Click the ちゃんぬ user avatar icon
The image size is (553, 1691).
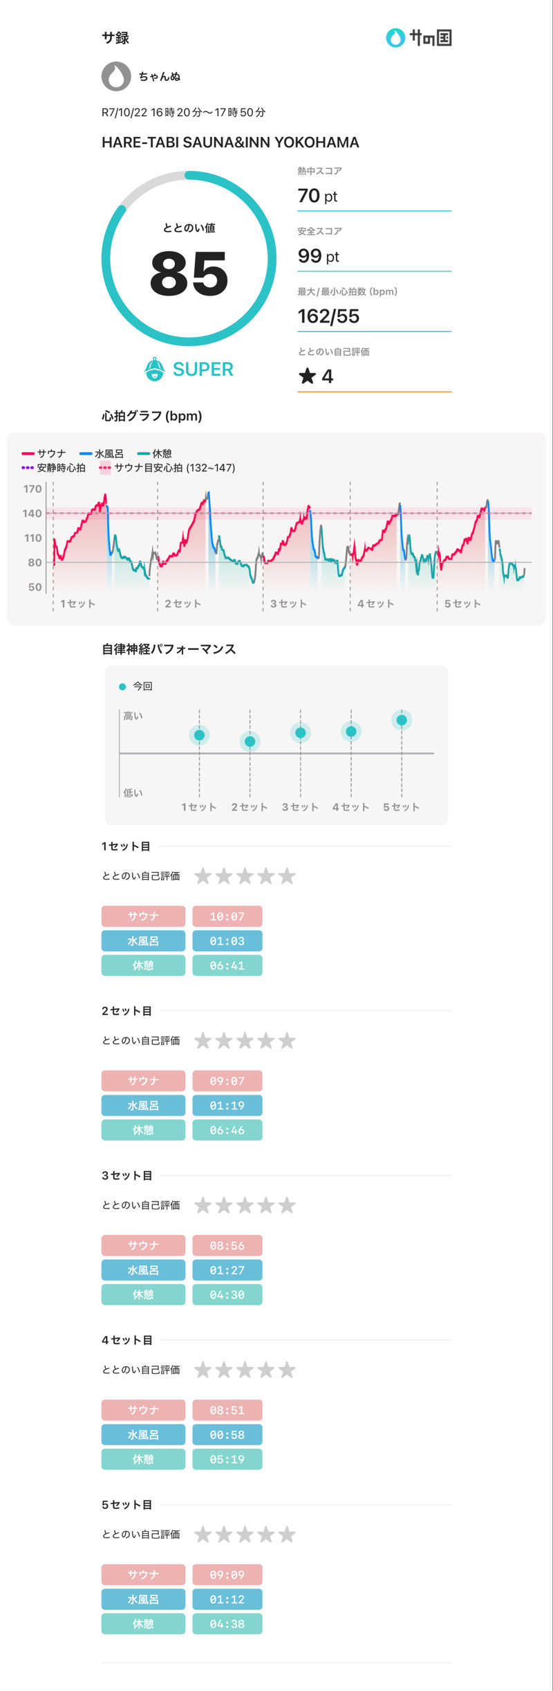coord(116,77)
